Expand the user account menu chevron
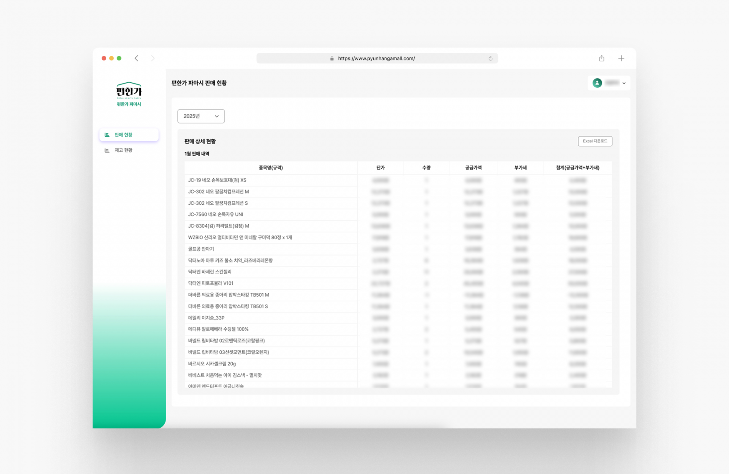The height and width of the screenshot is (474, 729). click(624, 83)
